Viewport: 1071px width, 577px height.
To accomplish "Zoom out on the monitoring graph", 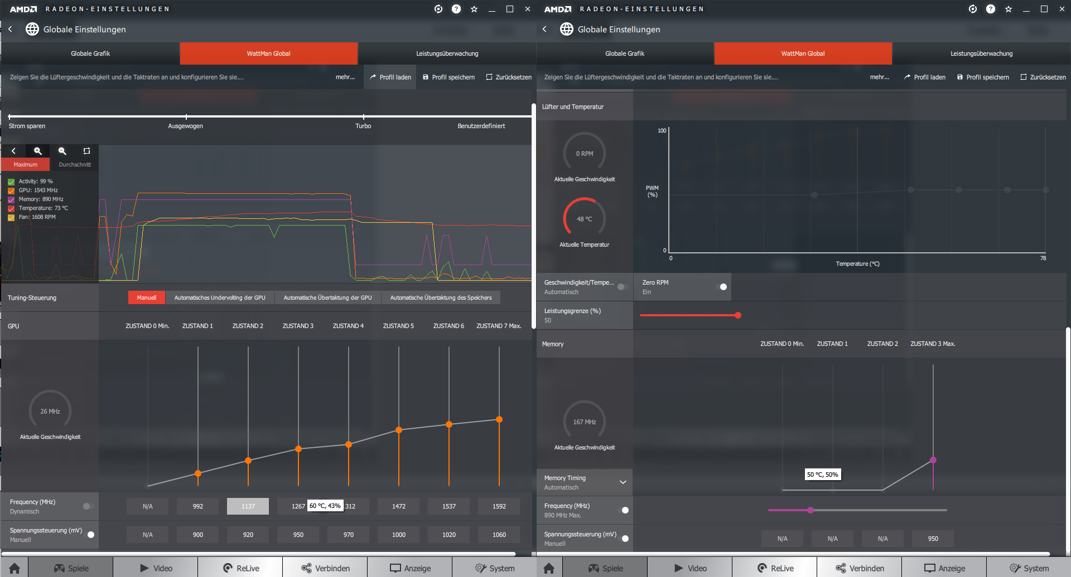I will (62, 151).
